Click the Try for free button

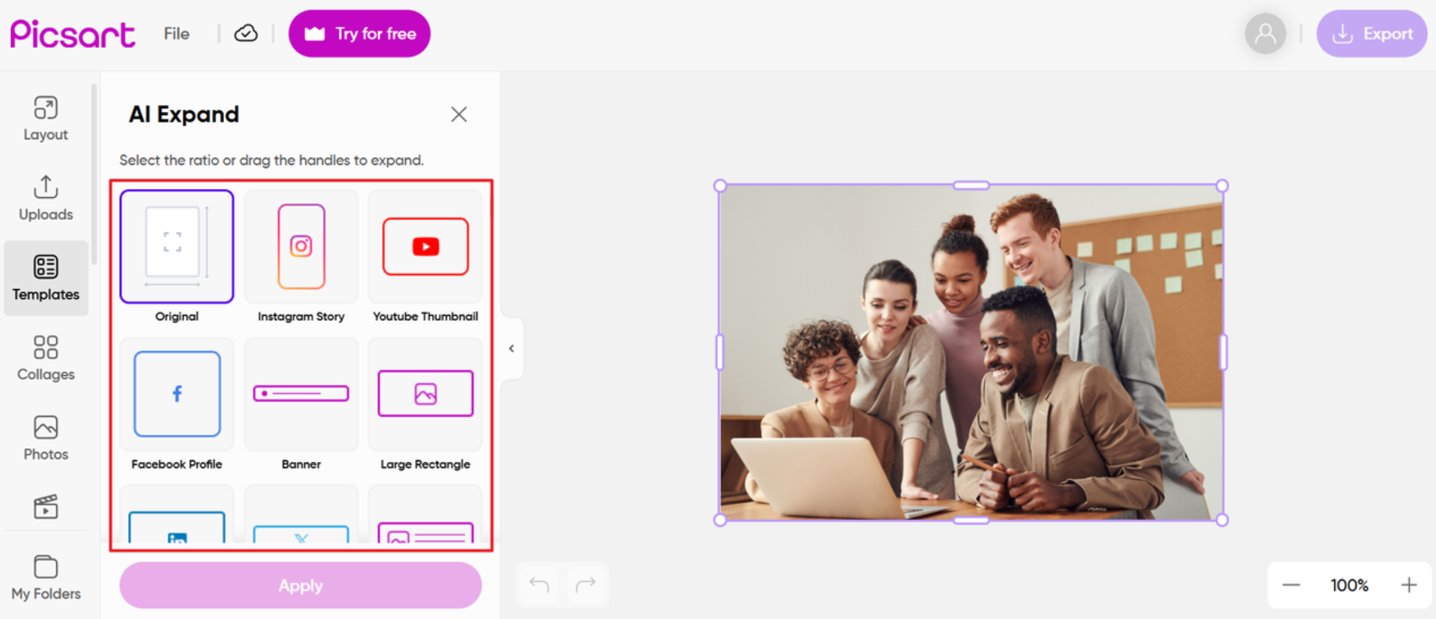(359, 33)
